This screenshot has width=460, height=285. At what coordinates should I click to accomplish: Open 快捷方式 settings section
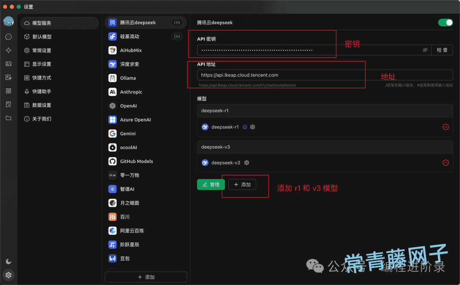point(59,78)
